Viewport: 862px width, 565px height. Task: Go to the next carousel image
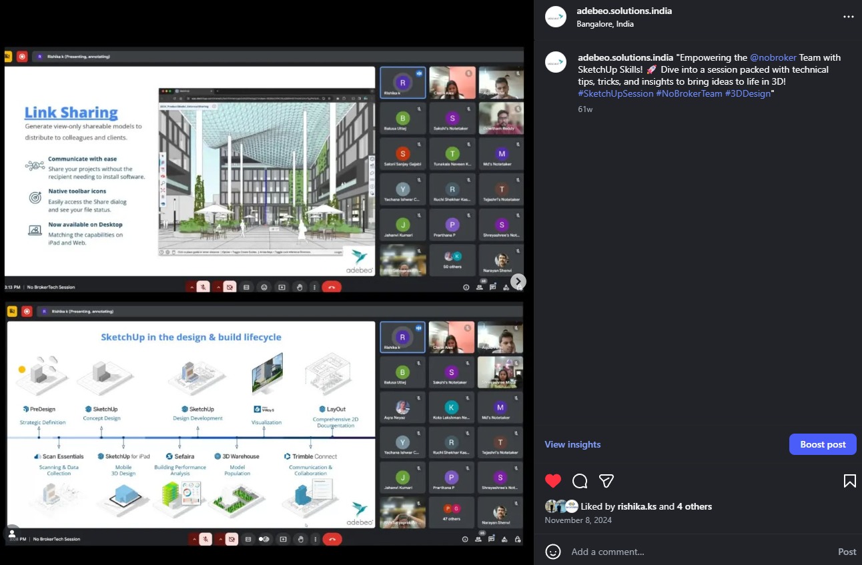coord(518,281)
